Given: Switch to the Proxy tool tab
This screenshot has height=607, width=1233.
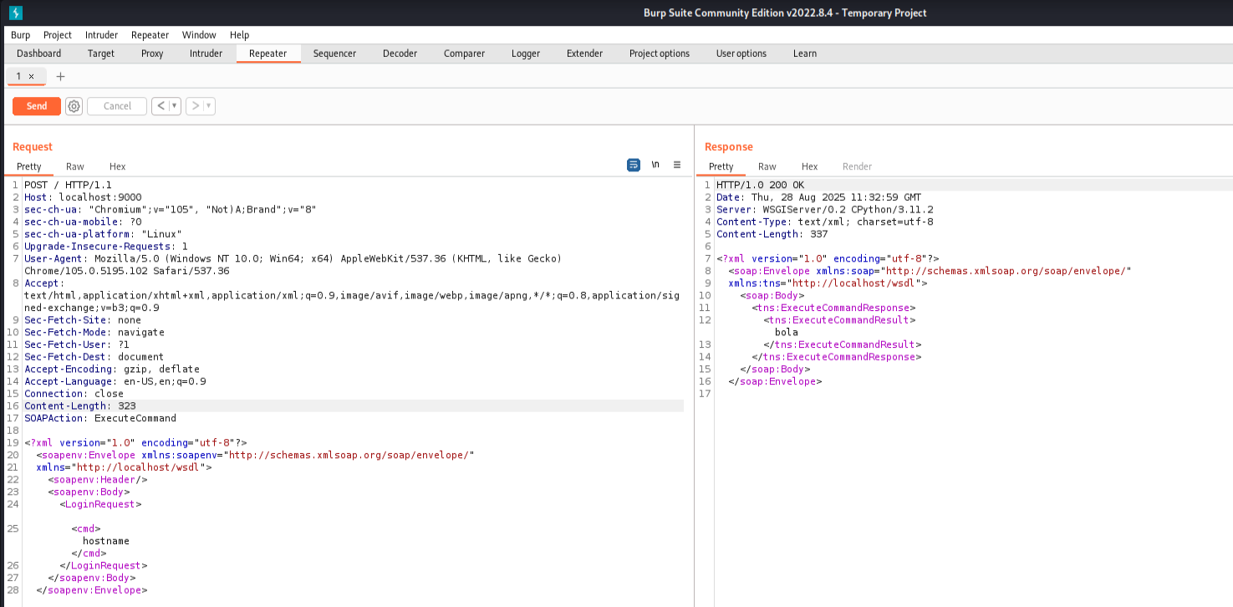Looking at the screenshot, I should click(x=152, y=54).
